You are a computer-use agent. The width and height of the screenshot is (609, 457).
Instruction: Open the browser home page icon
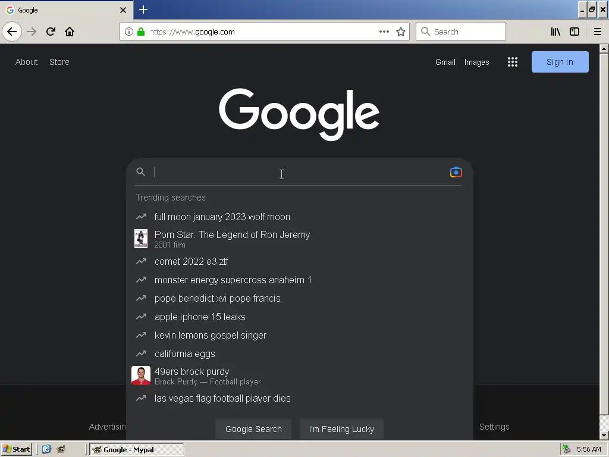coord(70,32)
